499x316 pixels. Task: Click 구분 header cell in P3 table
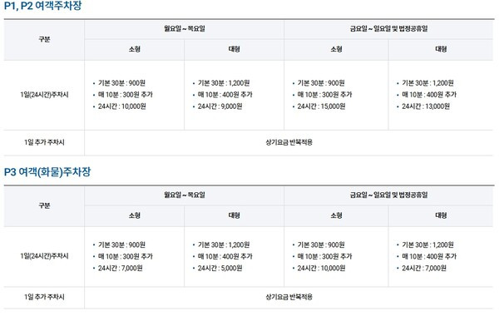(x=44, y=205)
